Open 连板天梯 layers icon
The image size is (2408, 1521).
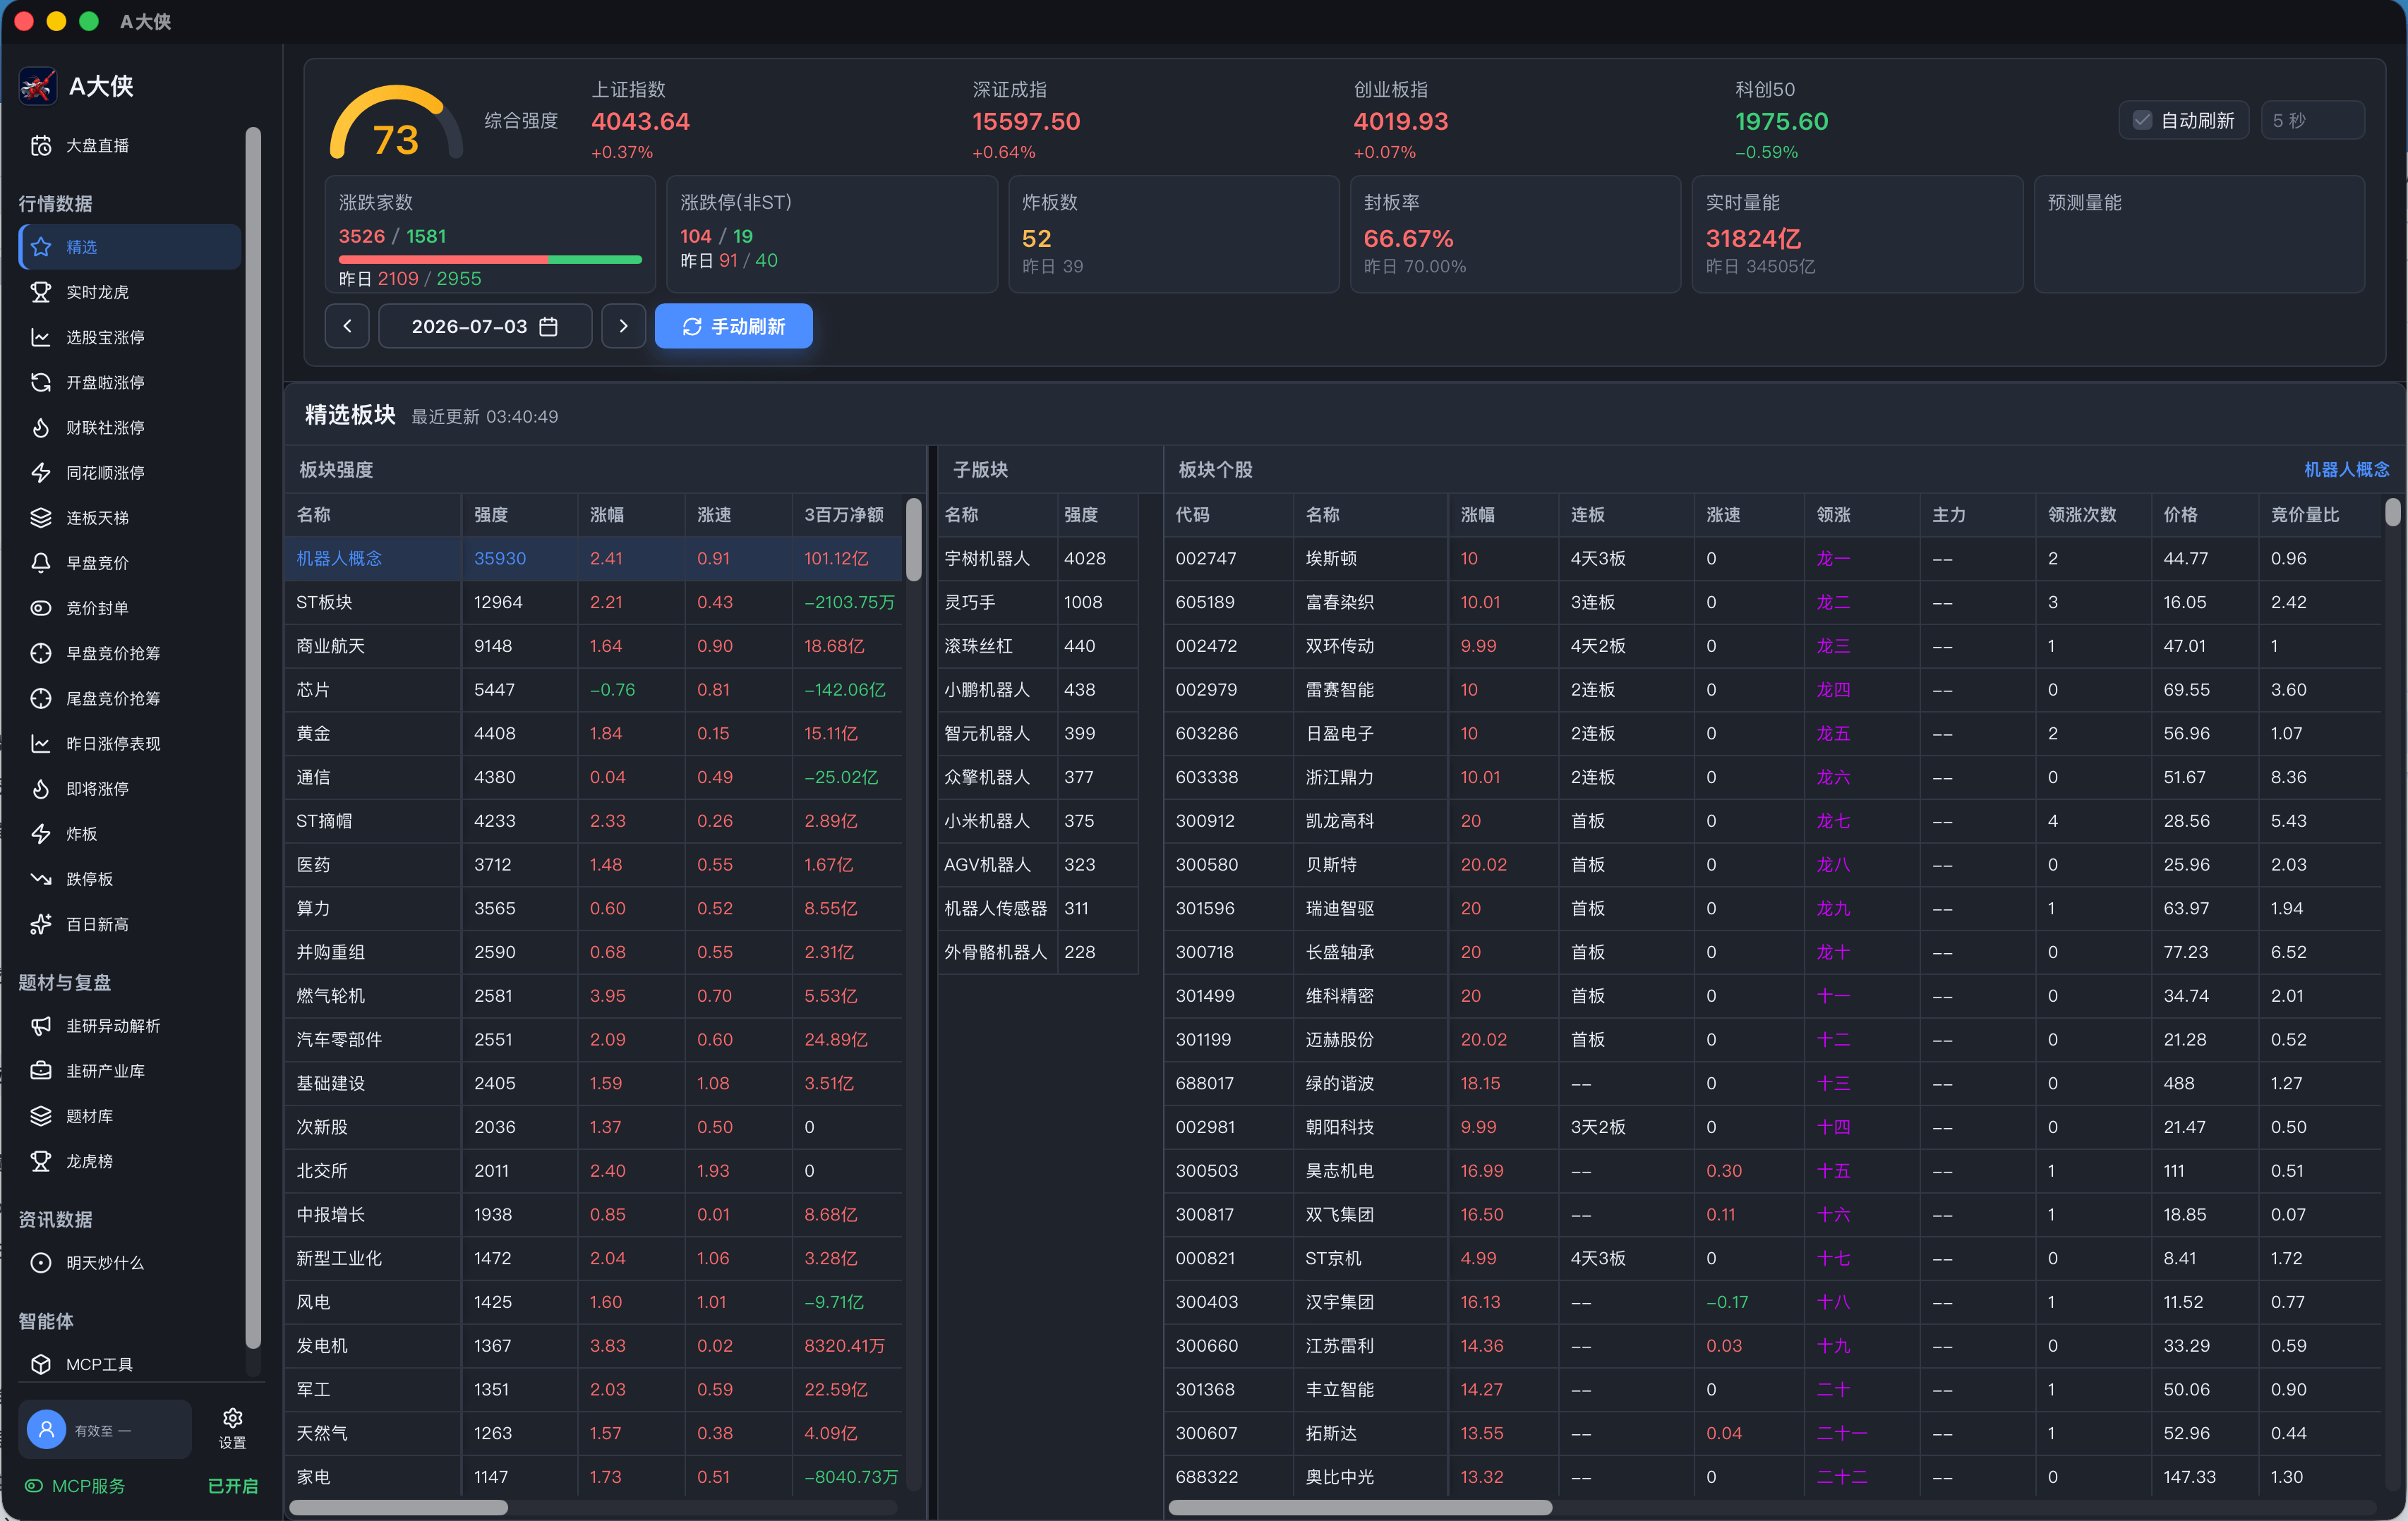[x=41, y=518]
